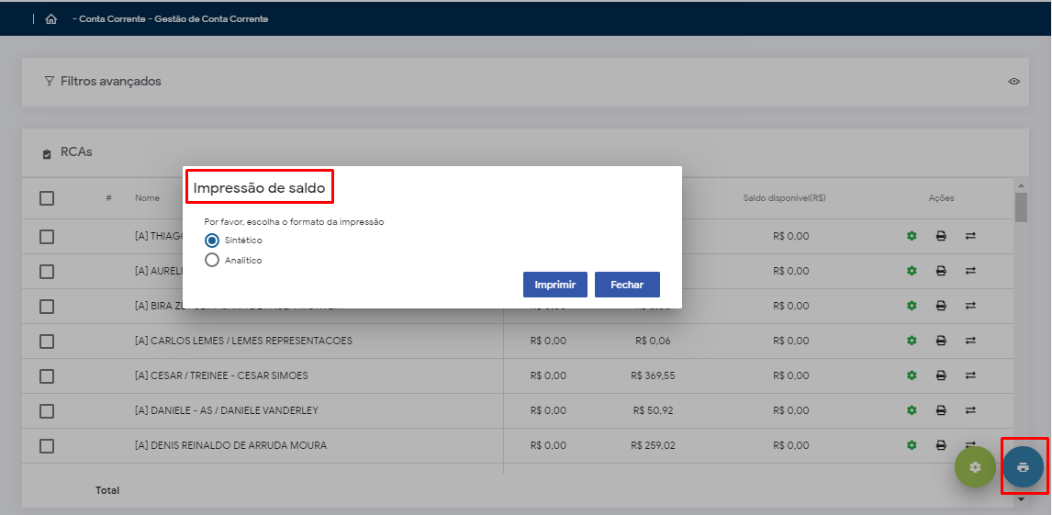Image resolution: width=1052 pixels, height=515 pixels.
Task: Toggle the select-all checkbox in table header
Action: coord(47,198)
